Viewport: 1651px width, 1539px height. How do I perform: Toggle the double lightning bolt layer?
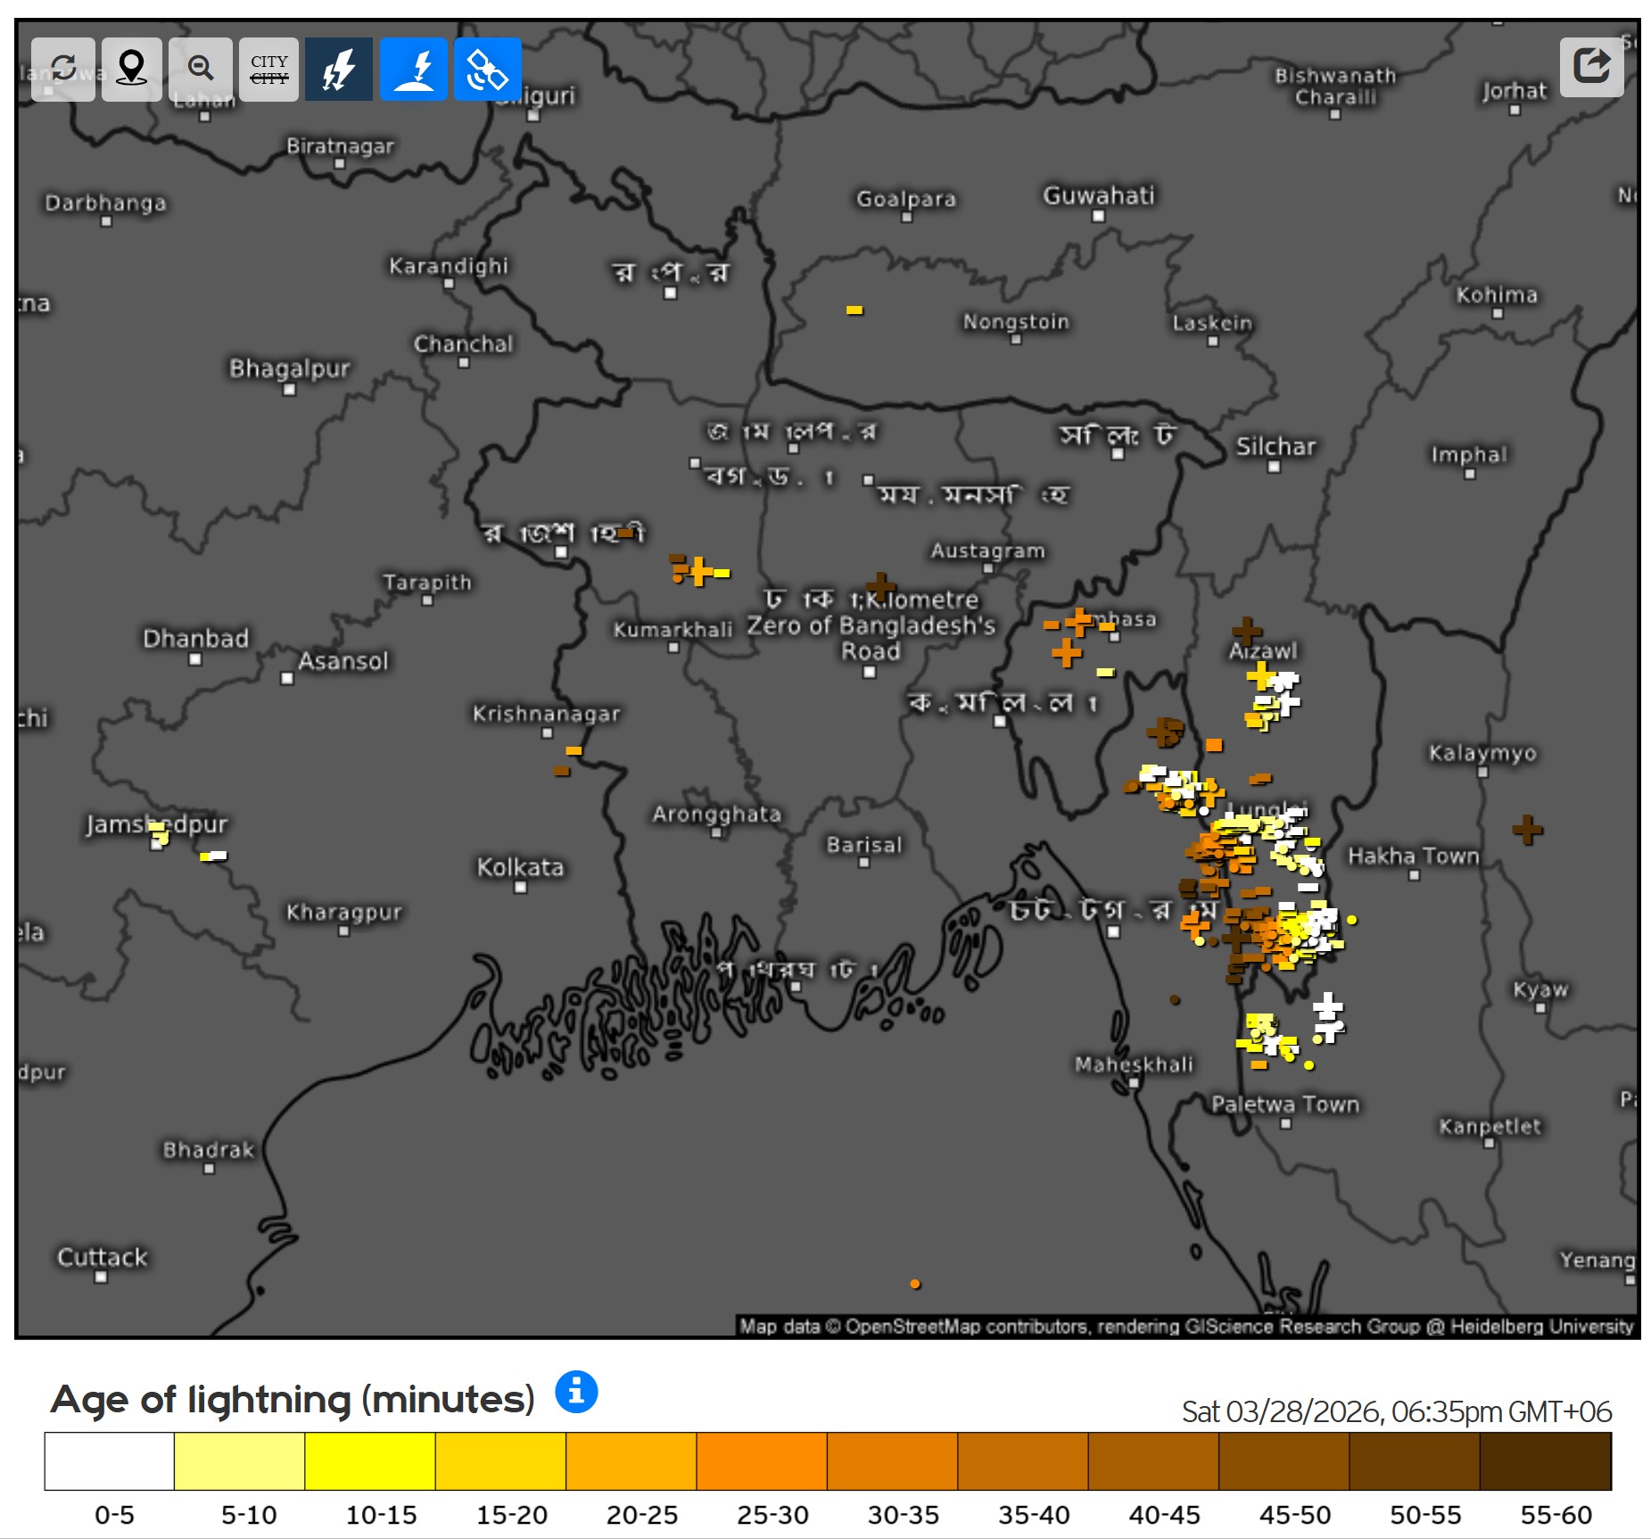[x=339, y=69]
